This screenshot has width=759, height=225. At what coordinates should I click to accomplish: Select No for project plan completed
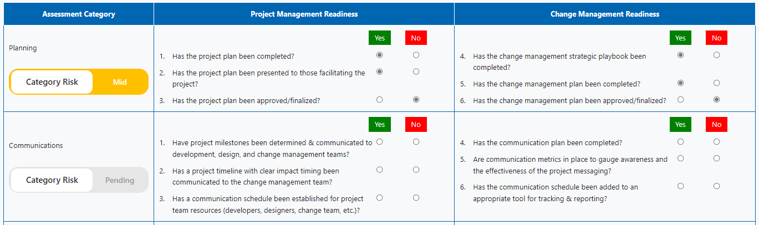(x=416, y=55)
